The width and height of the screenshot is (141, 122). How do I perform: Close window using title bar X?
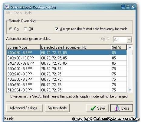133,7
